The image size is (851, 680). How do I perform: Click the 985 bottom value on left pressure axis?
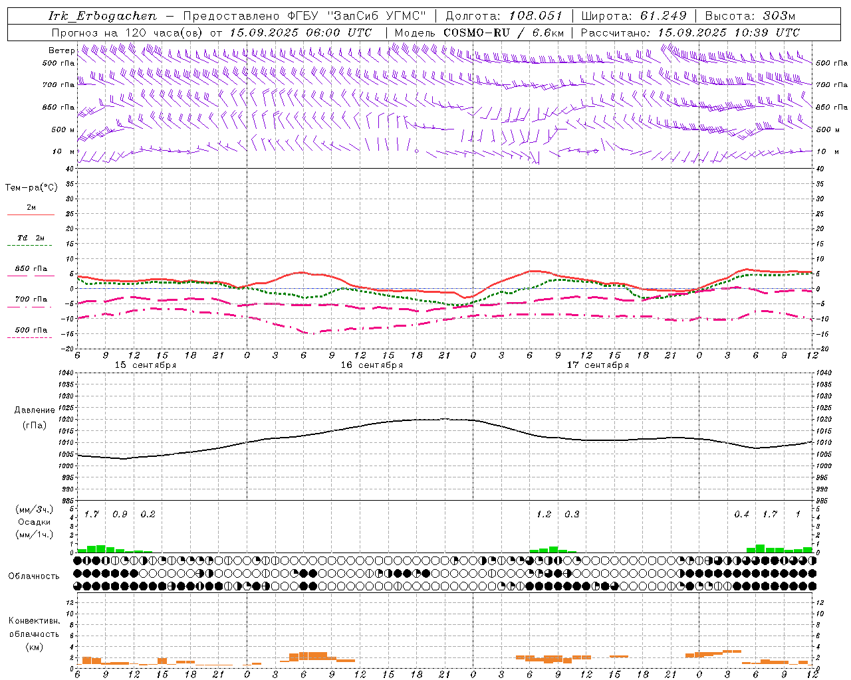pyautogui.click(x=66, y=501)
